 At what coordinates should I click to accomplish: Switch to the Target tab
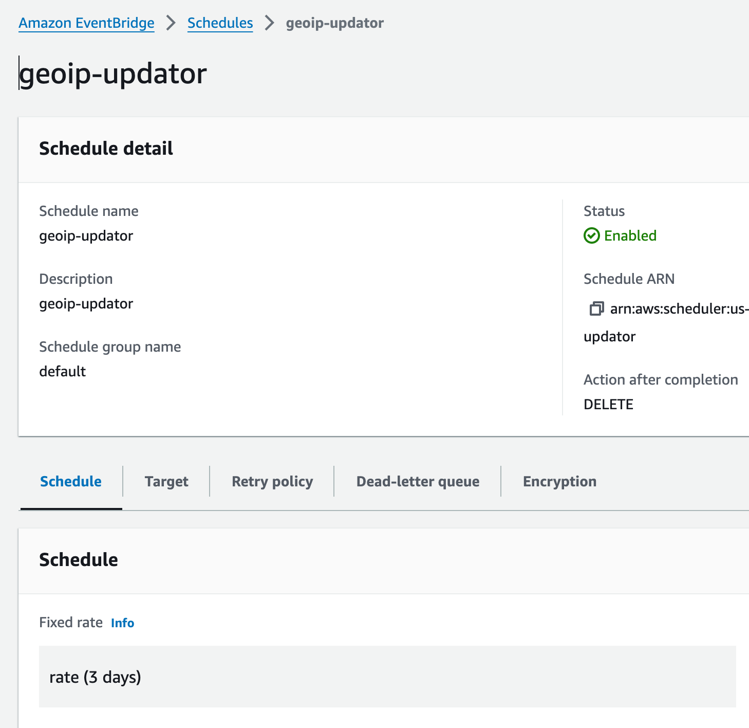click(x=166, y=481)
